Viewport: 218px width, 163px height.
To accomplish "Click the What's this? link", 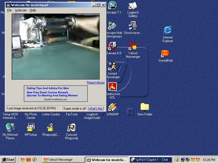I will click(96, 109).
